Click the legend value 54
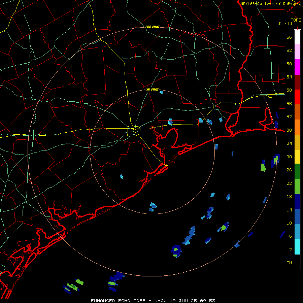Viewport: 303px width, 303px height. tap(289, 77)
